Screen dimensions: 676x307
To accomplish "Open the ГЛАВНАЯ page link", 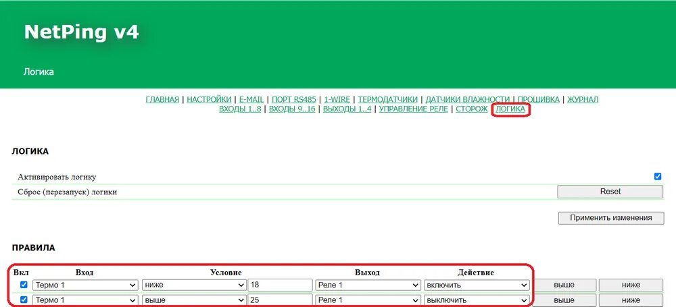I will tap(162, 99).
